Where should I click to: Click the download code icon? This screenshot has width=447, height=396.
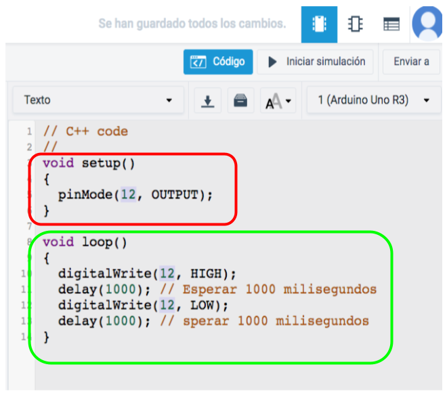209,101
